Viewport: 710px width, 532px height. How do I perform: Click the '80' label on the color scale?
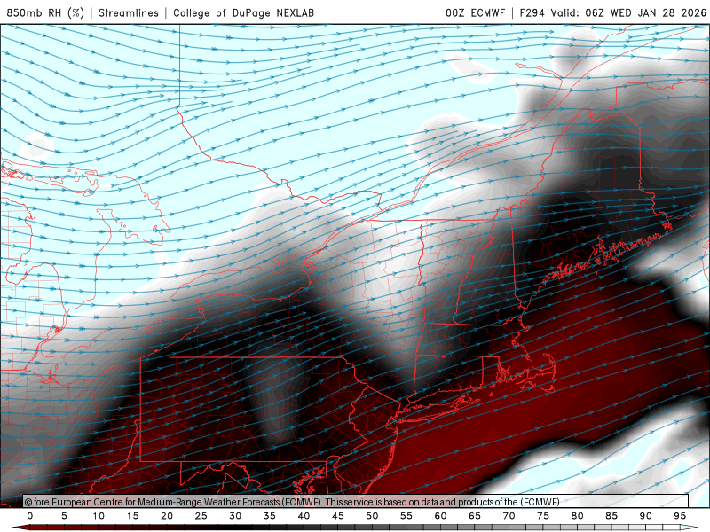point(578,516)
